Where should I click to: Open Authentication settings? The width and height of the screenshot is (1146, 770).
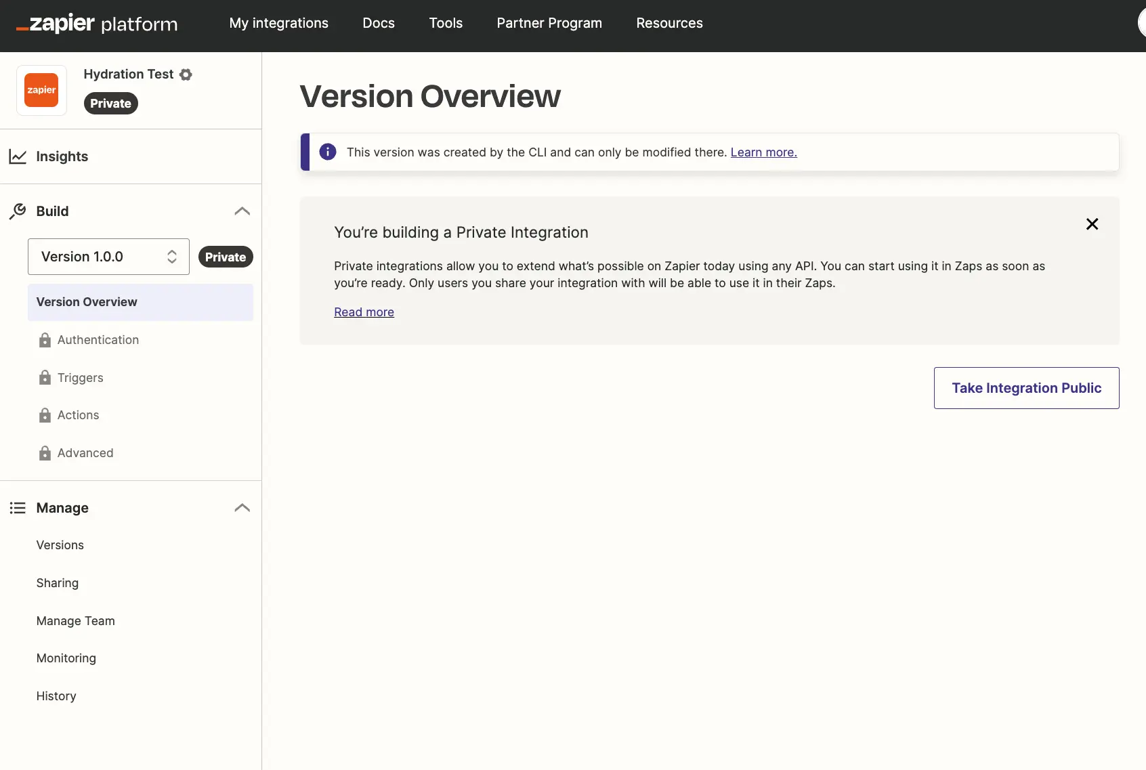pyautogui.click(x=98, y=340)
